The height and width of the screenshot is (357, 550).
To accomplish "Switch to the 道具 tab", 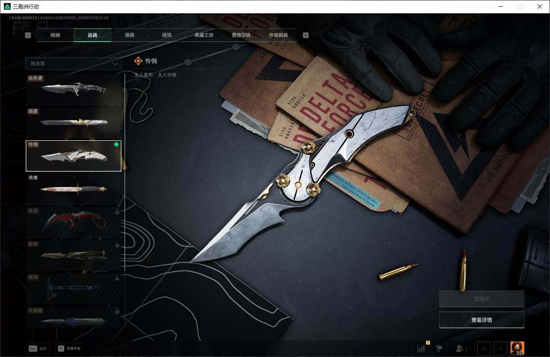I will 130,35.
